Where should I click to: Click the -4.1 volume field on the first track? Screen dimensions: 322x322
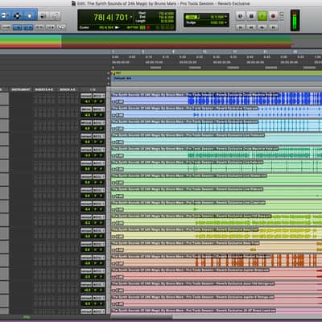pyautogui.click(x=87, y=101)
